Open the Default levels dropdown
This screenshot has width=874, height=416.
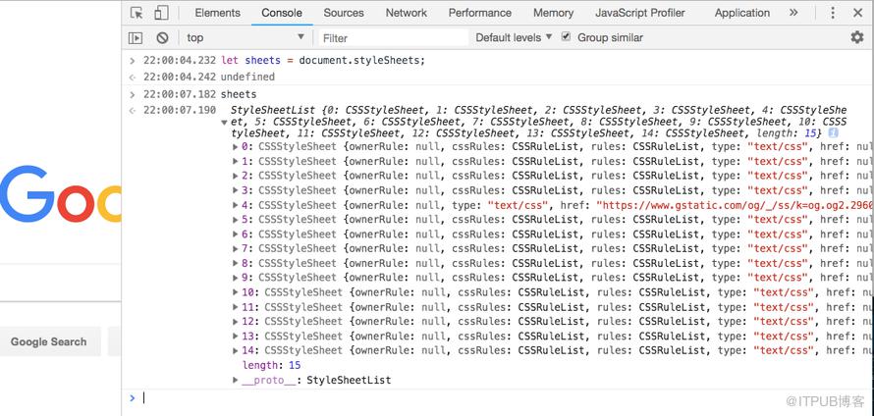pyautogui.click(x=514, y=37)
